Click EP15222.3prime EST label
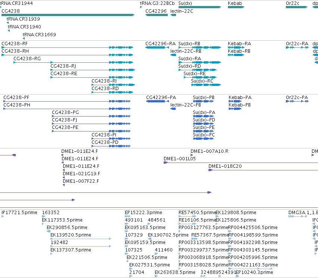 pos(143,213)
